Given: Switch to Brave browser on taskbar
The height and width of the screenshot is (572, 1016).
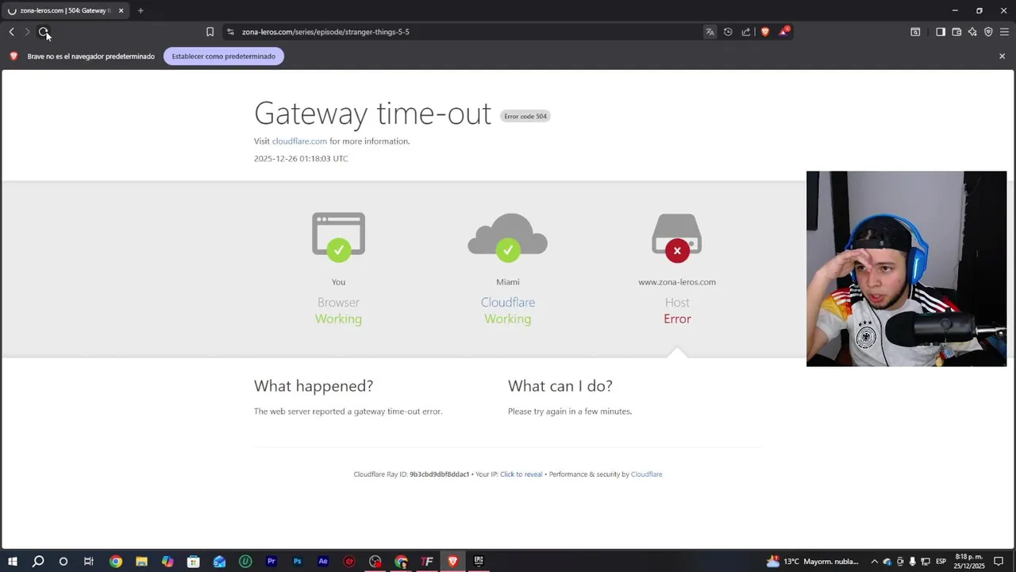Looking at the screenshot, I should [x=452, y=561].
